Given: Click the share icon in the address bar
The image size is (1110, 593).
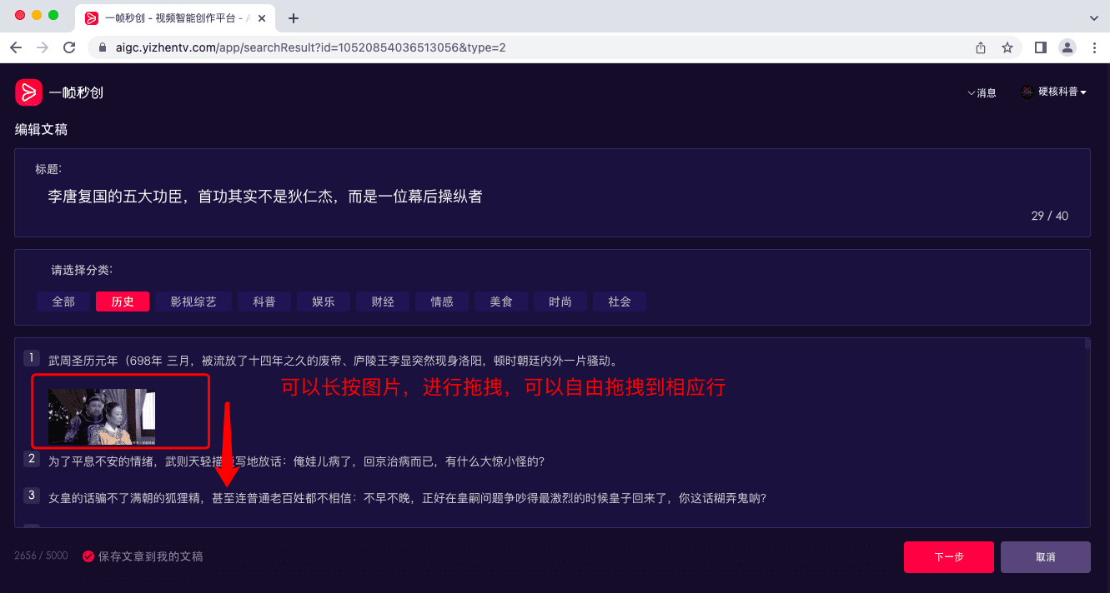Looking at the screenshot, I should [980, 47].
